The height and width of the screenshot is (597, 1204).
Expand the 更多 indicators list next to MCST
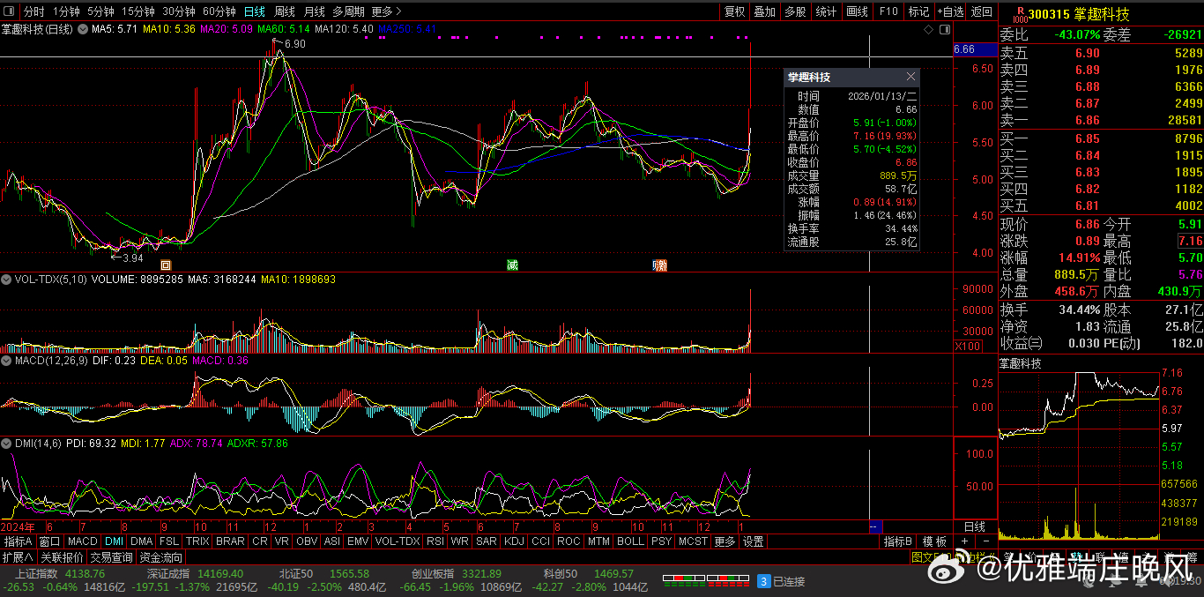[724, 541]
